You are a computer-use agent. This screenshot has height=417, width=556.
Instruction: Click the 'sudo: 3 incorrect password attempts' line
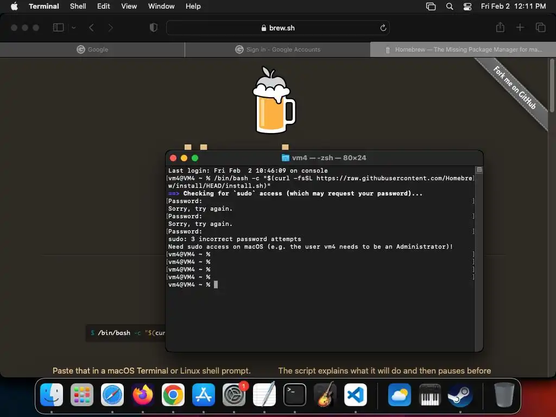click(x=235, y=239)
